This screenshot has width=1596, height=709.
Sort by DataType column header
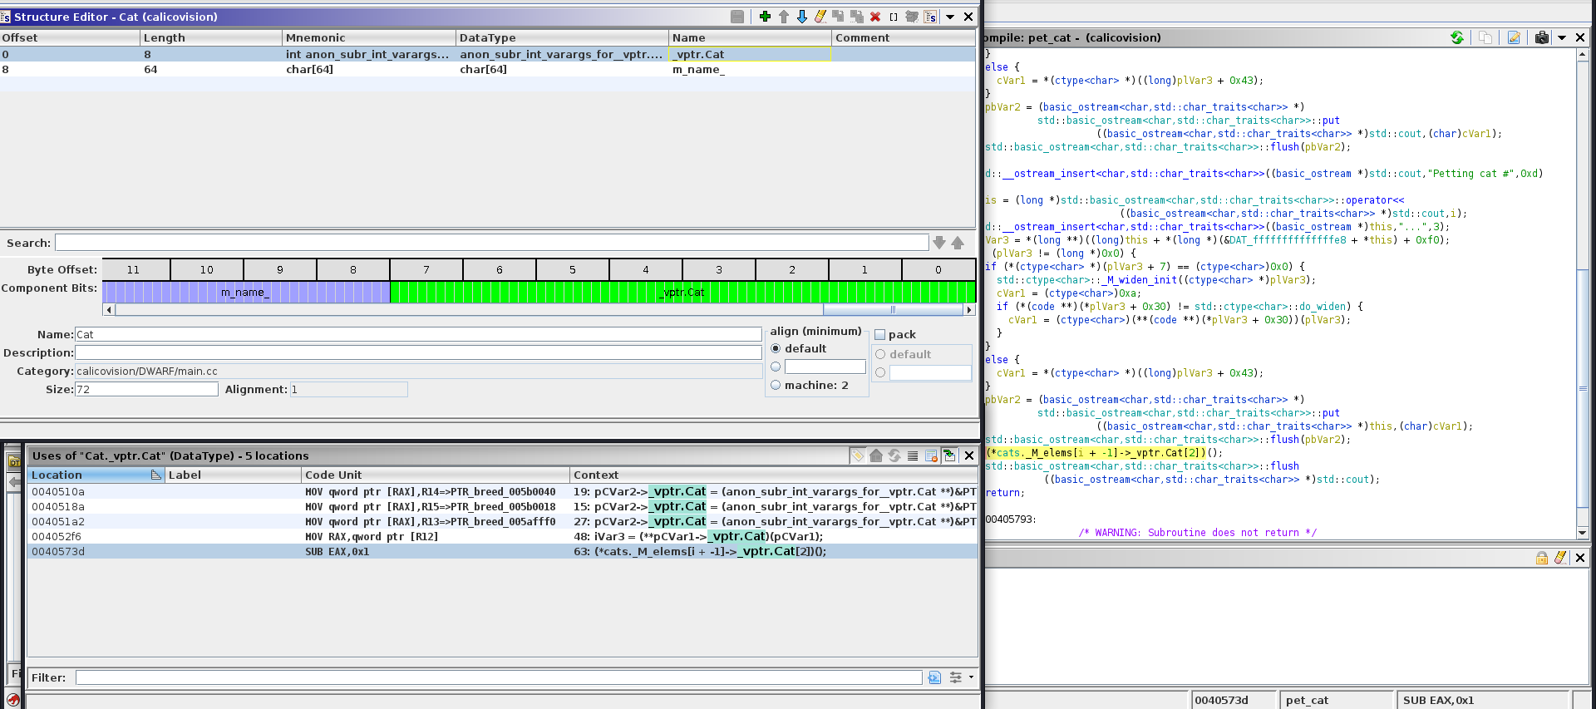click(563, 37)
